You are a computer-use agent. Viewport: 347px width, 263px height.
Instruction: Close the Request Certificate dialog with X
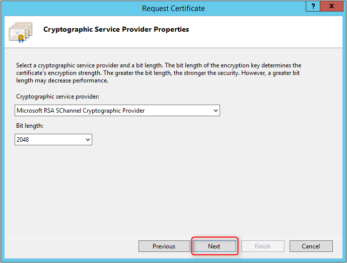tap(331, 6)
